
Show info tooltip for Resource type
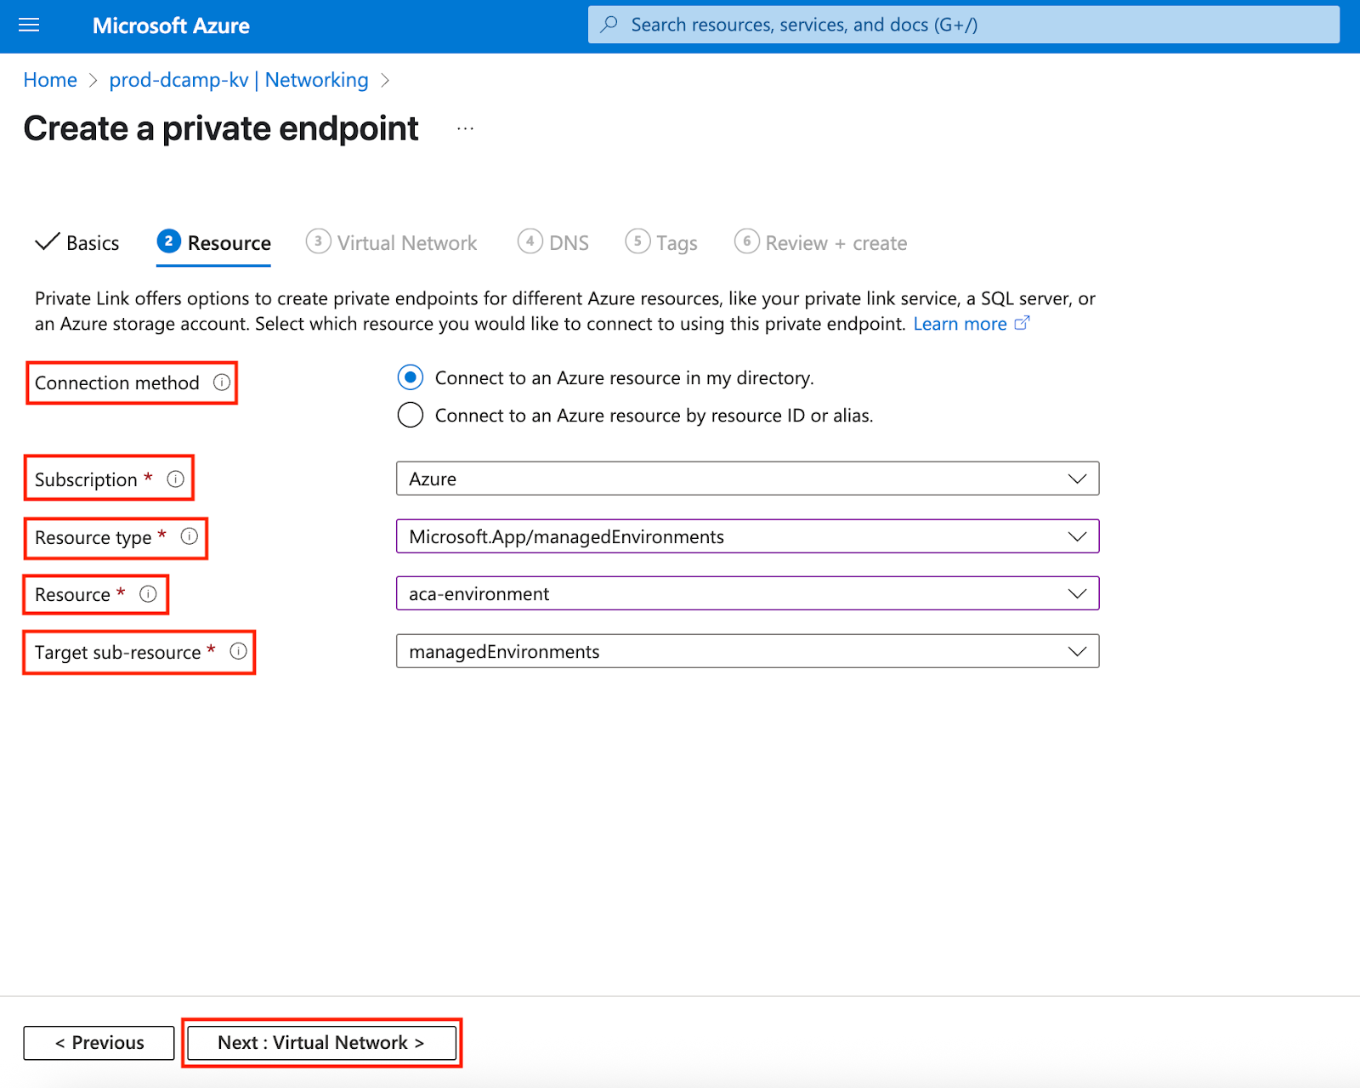[190, 536]
